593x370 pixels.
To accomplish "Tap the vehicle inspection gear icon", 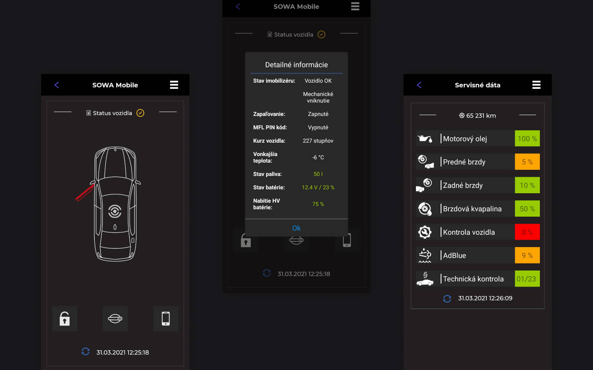I will (425, 232).
